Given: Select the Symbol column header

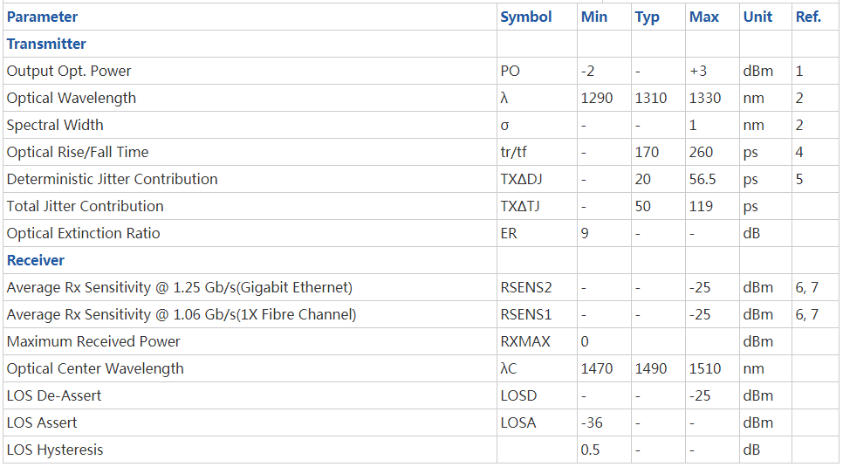Looking at the screenshot, I should tap(526, 17).
